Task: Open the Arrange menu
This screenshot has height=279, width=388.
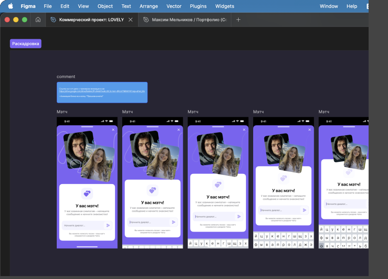Action: 149,6
